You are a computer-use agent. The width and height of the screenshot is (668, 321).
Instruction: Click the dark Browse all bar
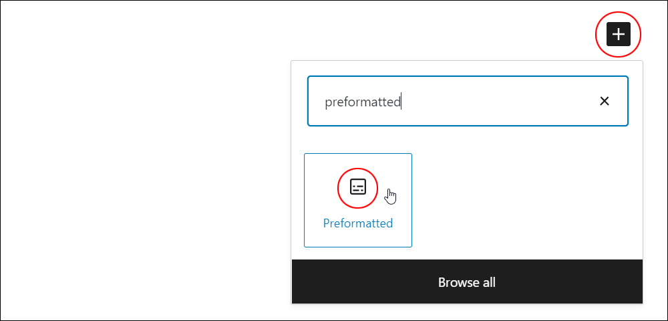pyautogui.click(x=467, y=282)
